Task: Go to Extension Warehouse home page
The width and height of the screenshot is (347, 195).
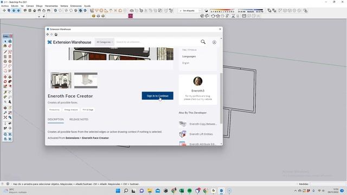Action: 56,35
